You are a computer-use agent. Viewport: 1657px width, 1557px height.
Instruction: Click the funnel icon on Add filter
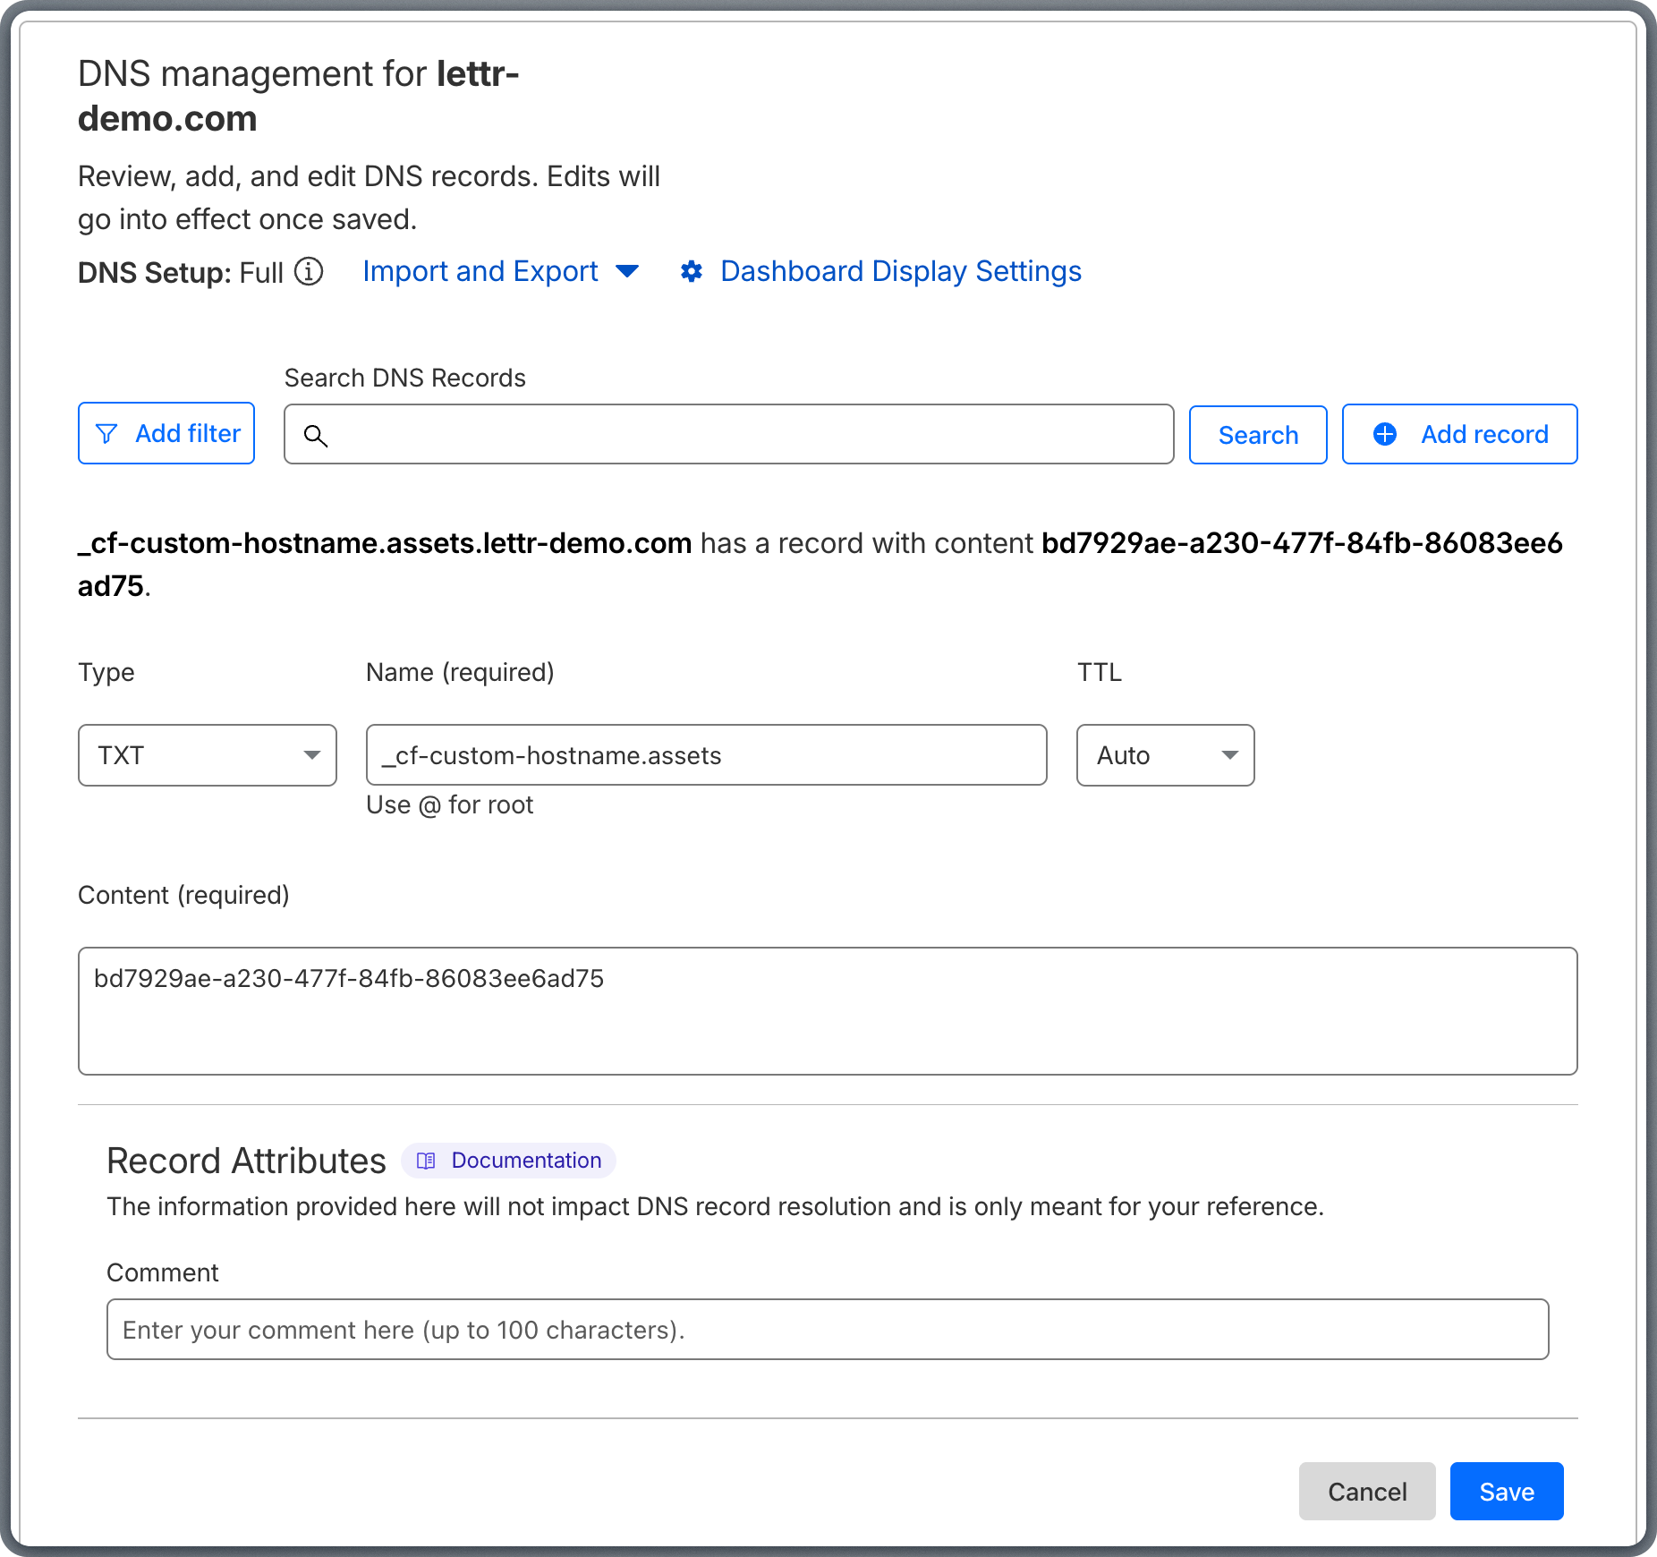click(x=107, y=433)
